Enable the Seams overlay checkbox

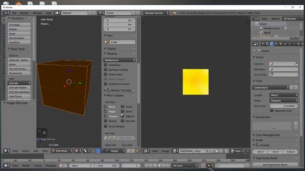[x=106, y=121]
